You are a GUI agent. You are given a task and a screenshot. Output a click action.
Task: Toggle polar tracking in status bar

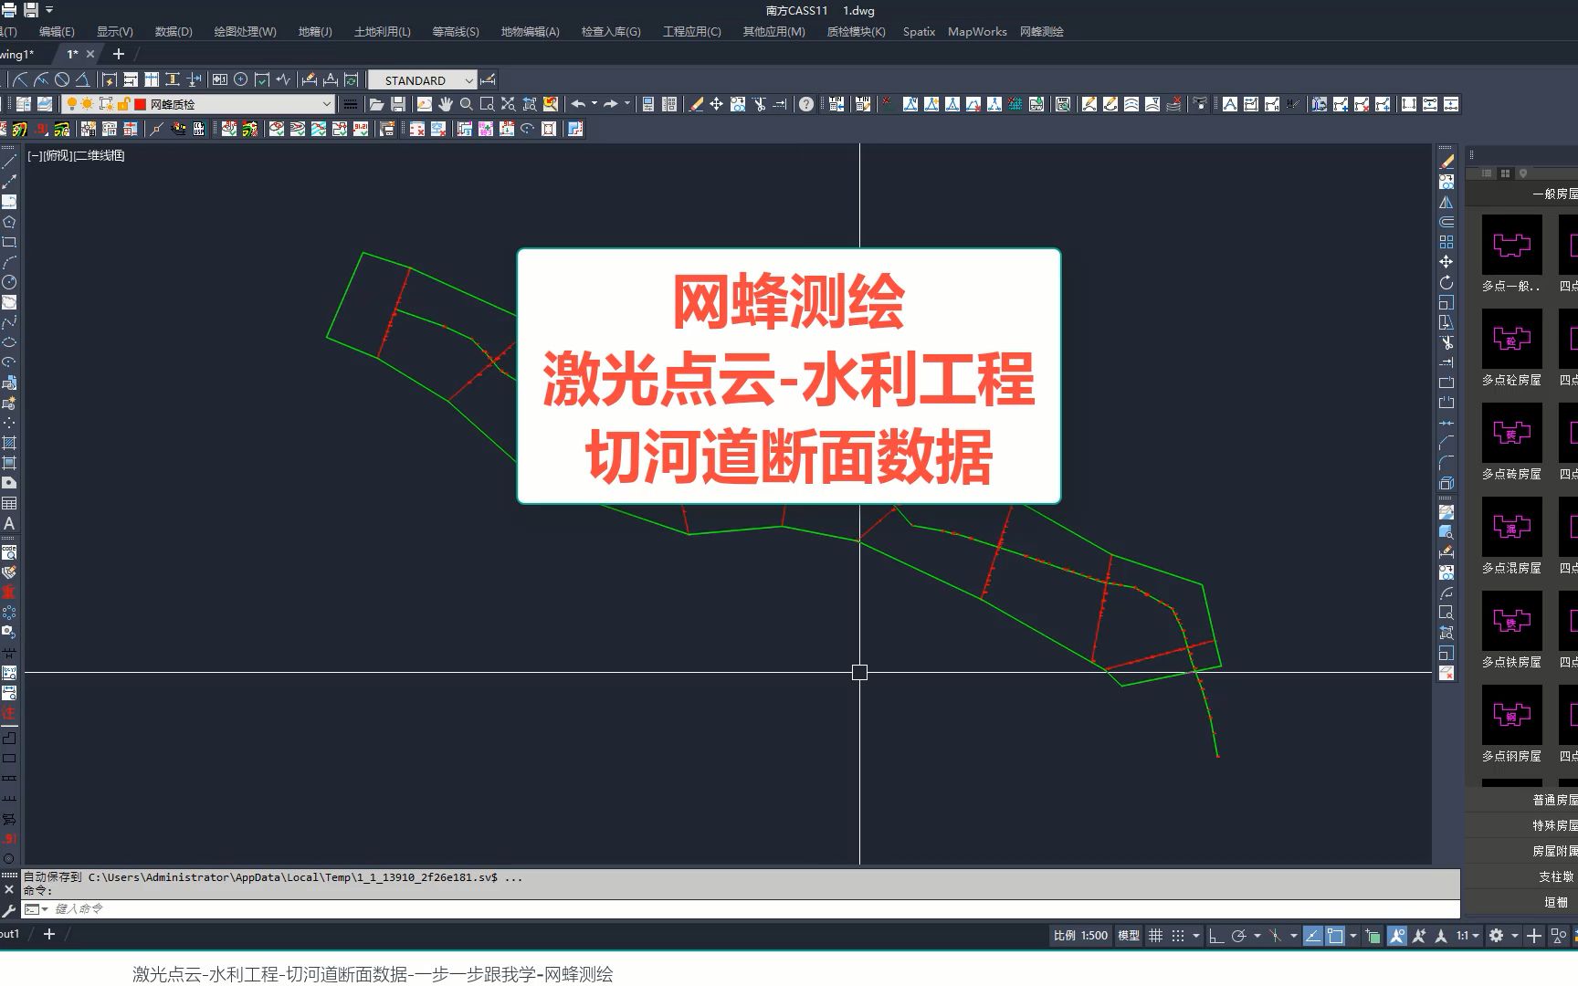point(1239,935)
